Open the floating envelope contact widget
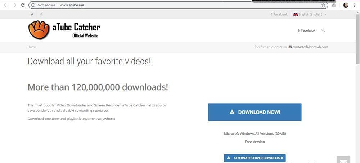 pos(343,159)
